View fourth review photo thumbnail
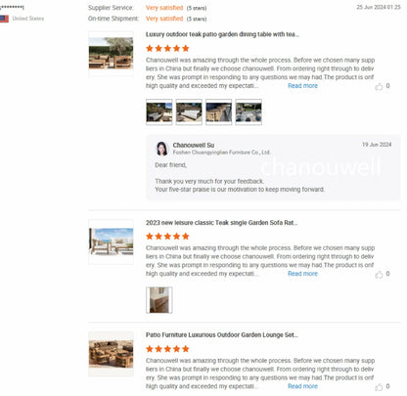 [249, 112]
